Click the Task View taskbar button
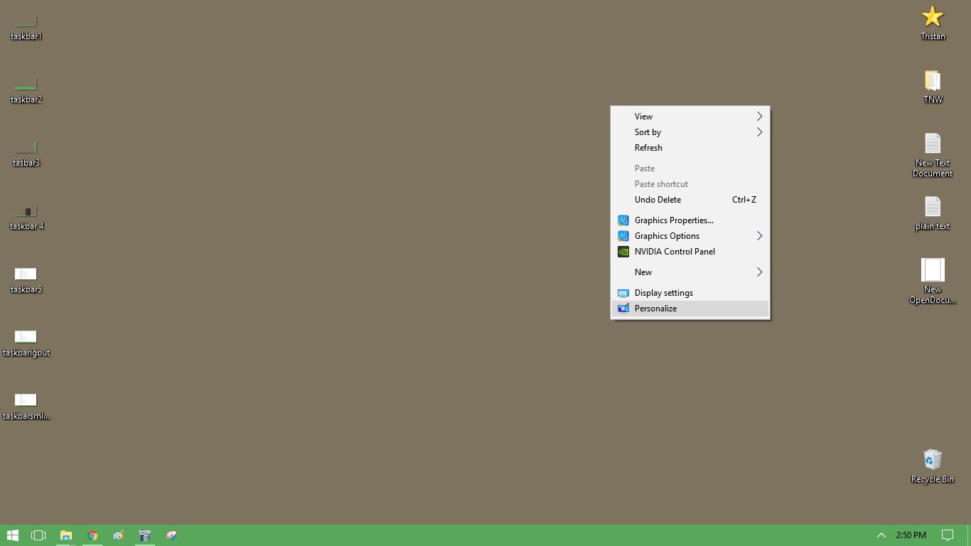Viewport: 971px width, 546px height. point(38,535)
